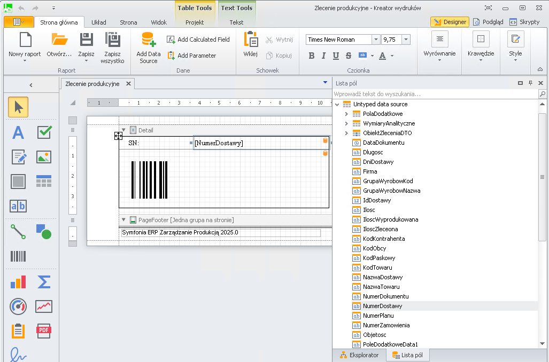Open the Wyrównanie alignment dropdown
The width and height of the screenshot is (549, 362).
click(x=439, y=47)
